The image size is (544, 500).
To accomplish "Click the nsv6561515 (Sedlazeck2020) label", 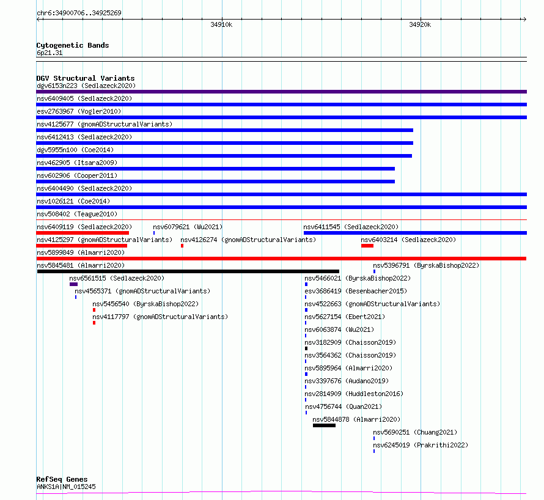I will 117,278.
